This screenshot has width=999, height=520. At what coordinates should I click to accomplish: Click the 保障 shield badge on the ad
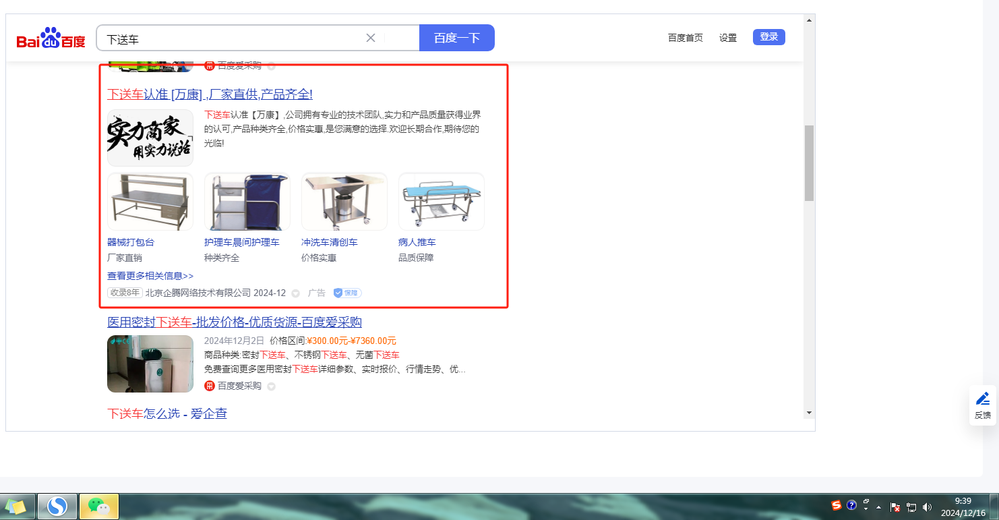pyautogui.click(x=348, y=293)
